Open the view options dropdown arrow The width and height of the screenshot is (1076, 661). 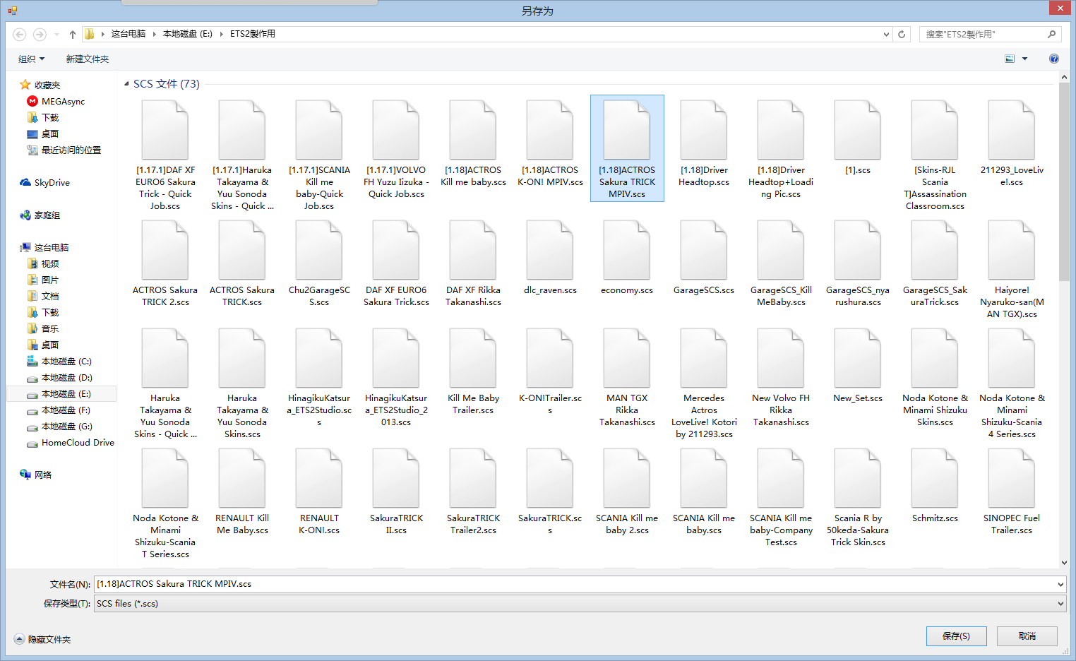1025,59
